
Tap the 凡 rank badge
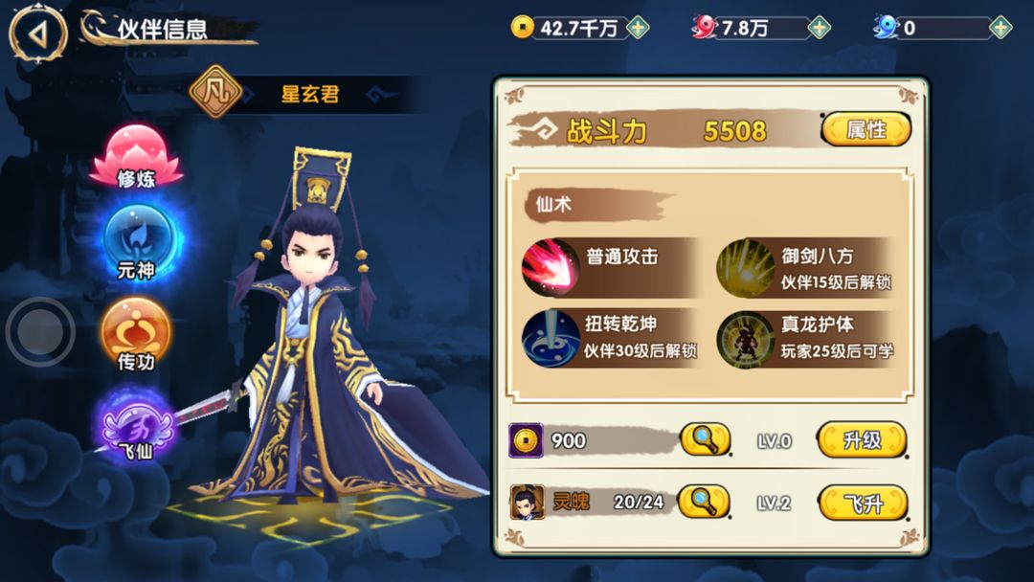(215, 92)
